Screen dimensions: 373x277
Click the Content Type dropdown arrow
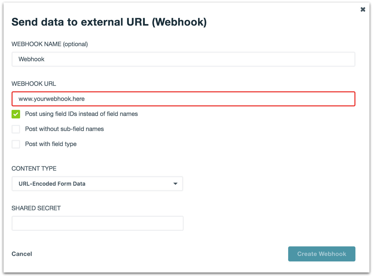(x=175, y=184)
